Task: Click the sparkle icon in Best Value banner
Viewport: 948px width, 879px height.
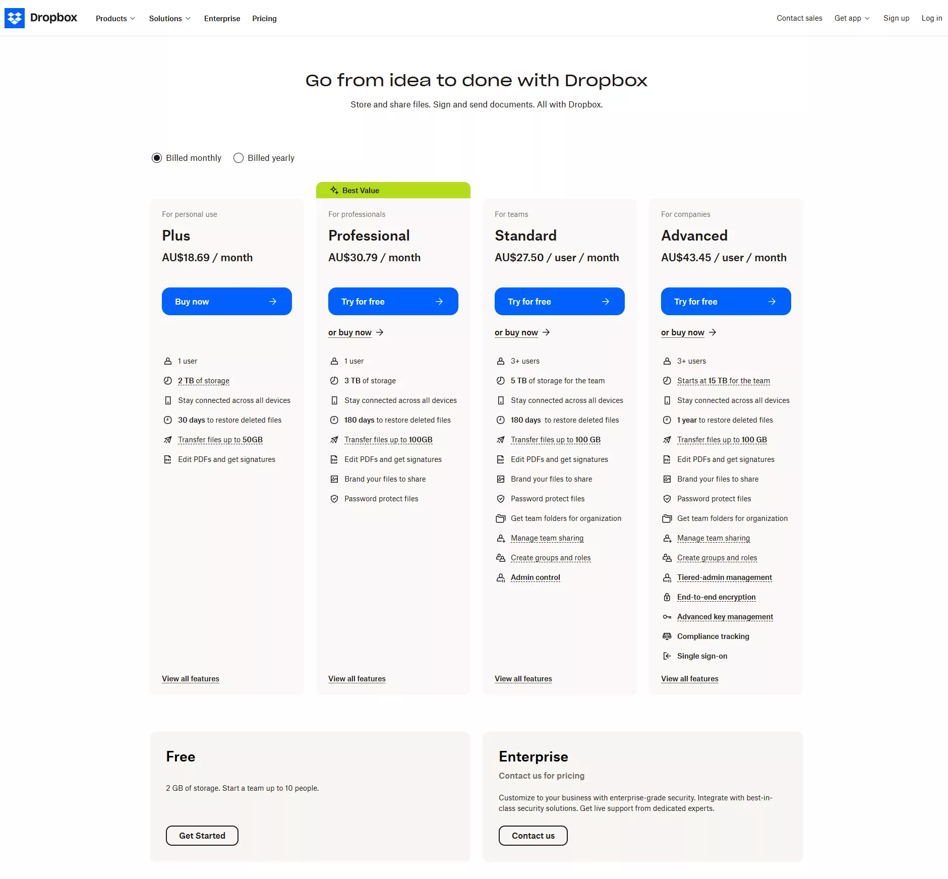Action: (x=334, y=190)
